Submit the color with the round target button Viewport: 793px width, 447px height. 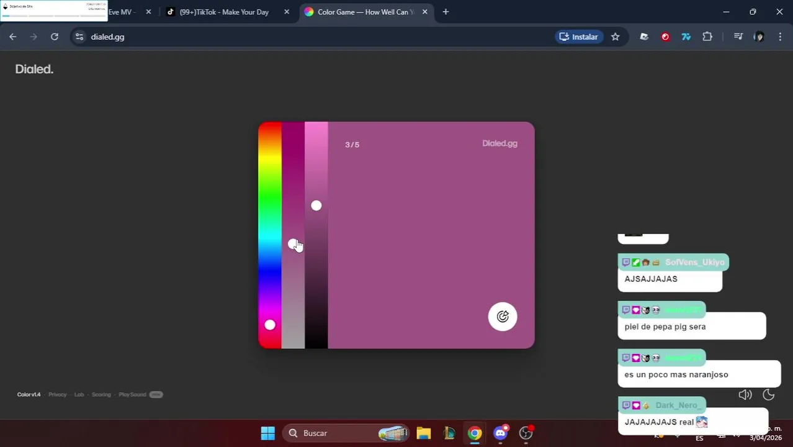[x=503, y=317]
